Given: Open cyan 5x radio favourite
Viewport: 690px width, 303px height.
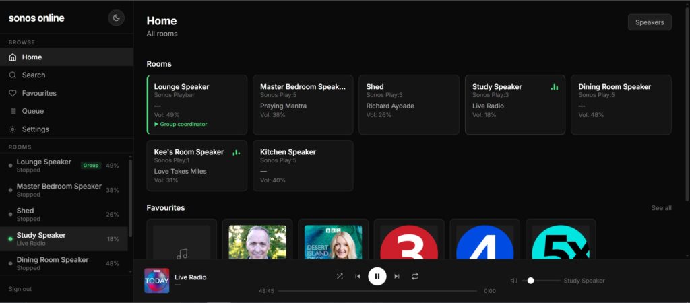Looking at the screenshot, I should 561,239.
